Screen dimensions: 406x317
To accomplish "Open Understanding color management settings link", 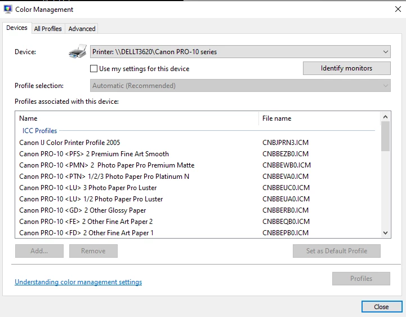I will click(x=78, y=282).
